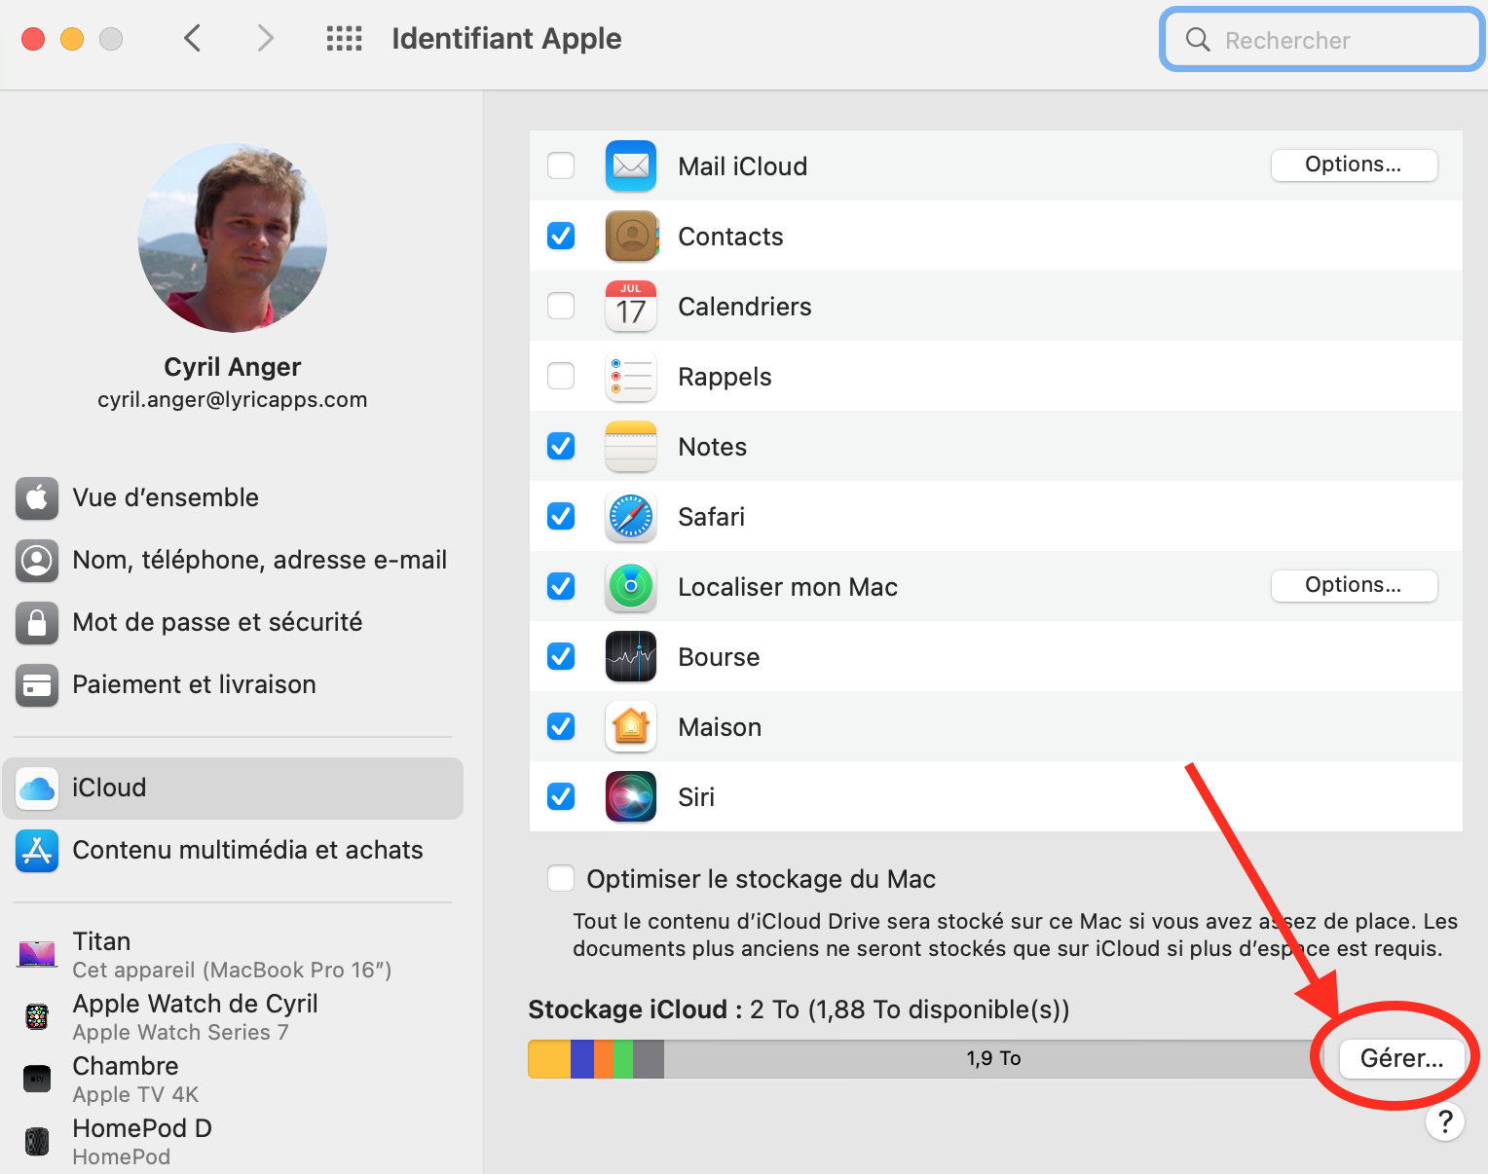Image resolution: width=1488 pixels, height=1174 pixels.
Task: Click the Localiser mon Mac icon
Action: click(x=631, y=586)
